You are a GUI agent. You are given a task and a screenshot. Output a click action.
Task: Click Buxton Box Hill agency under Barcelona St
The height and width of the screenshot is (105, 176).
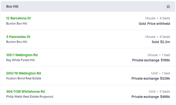pyautogui.click(x=17, y=24)
